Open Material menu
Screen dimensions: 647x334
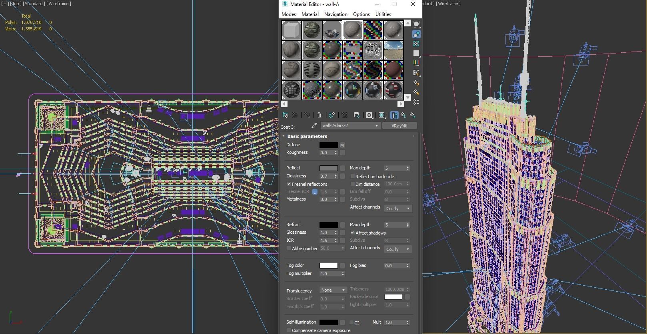[x=310, y=14]
